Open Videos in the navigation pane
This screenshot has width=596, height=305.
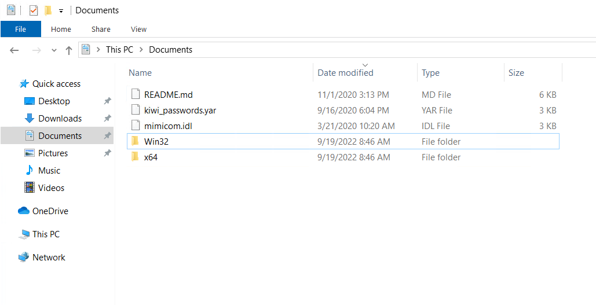coord(52,188)
